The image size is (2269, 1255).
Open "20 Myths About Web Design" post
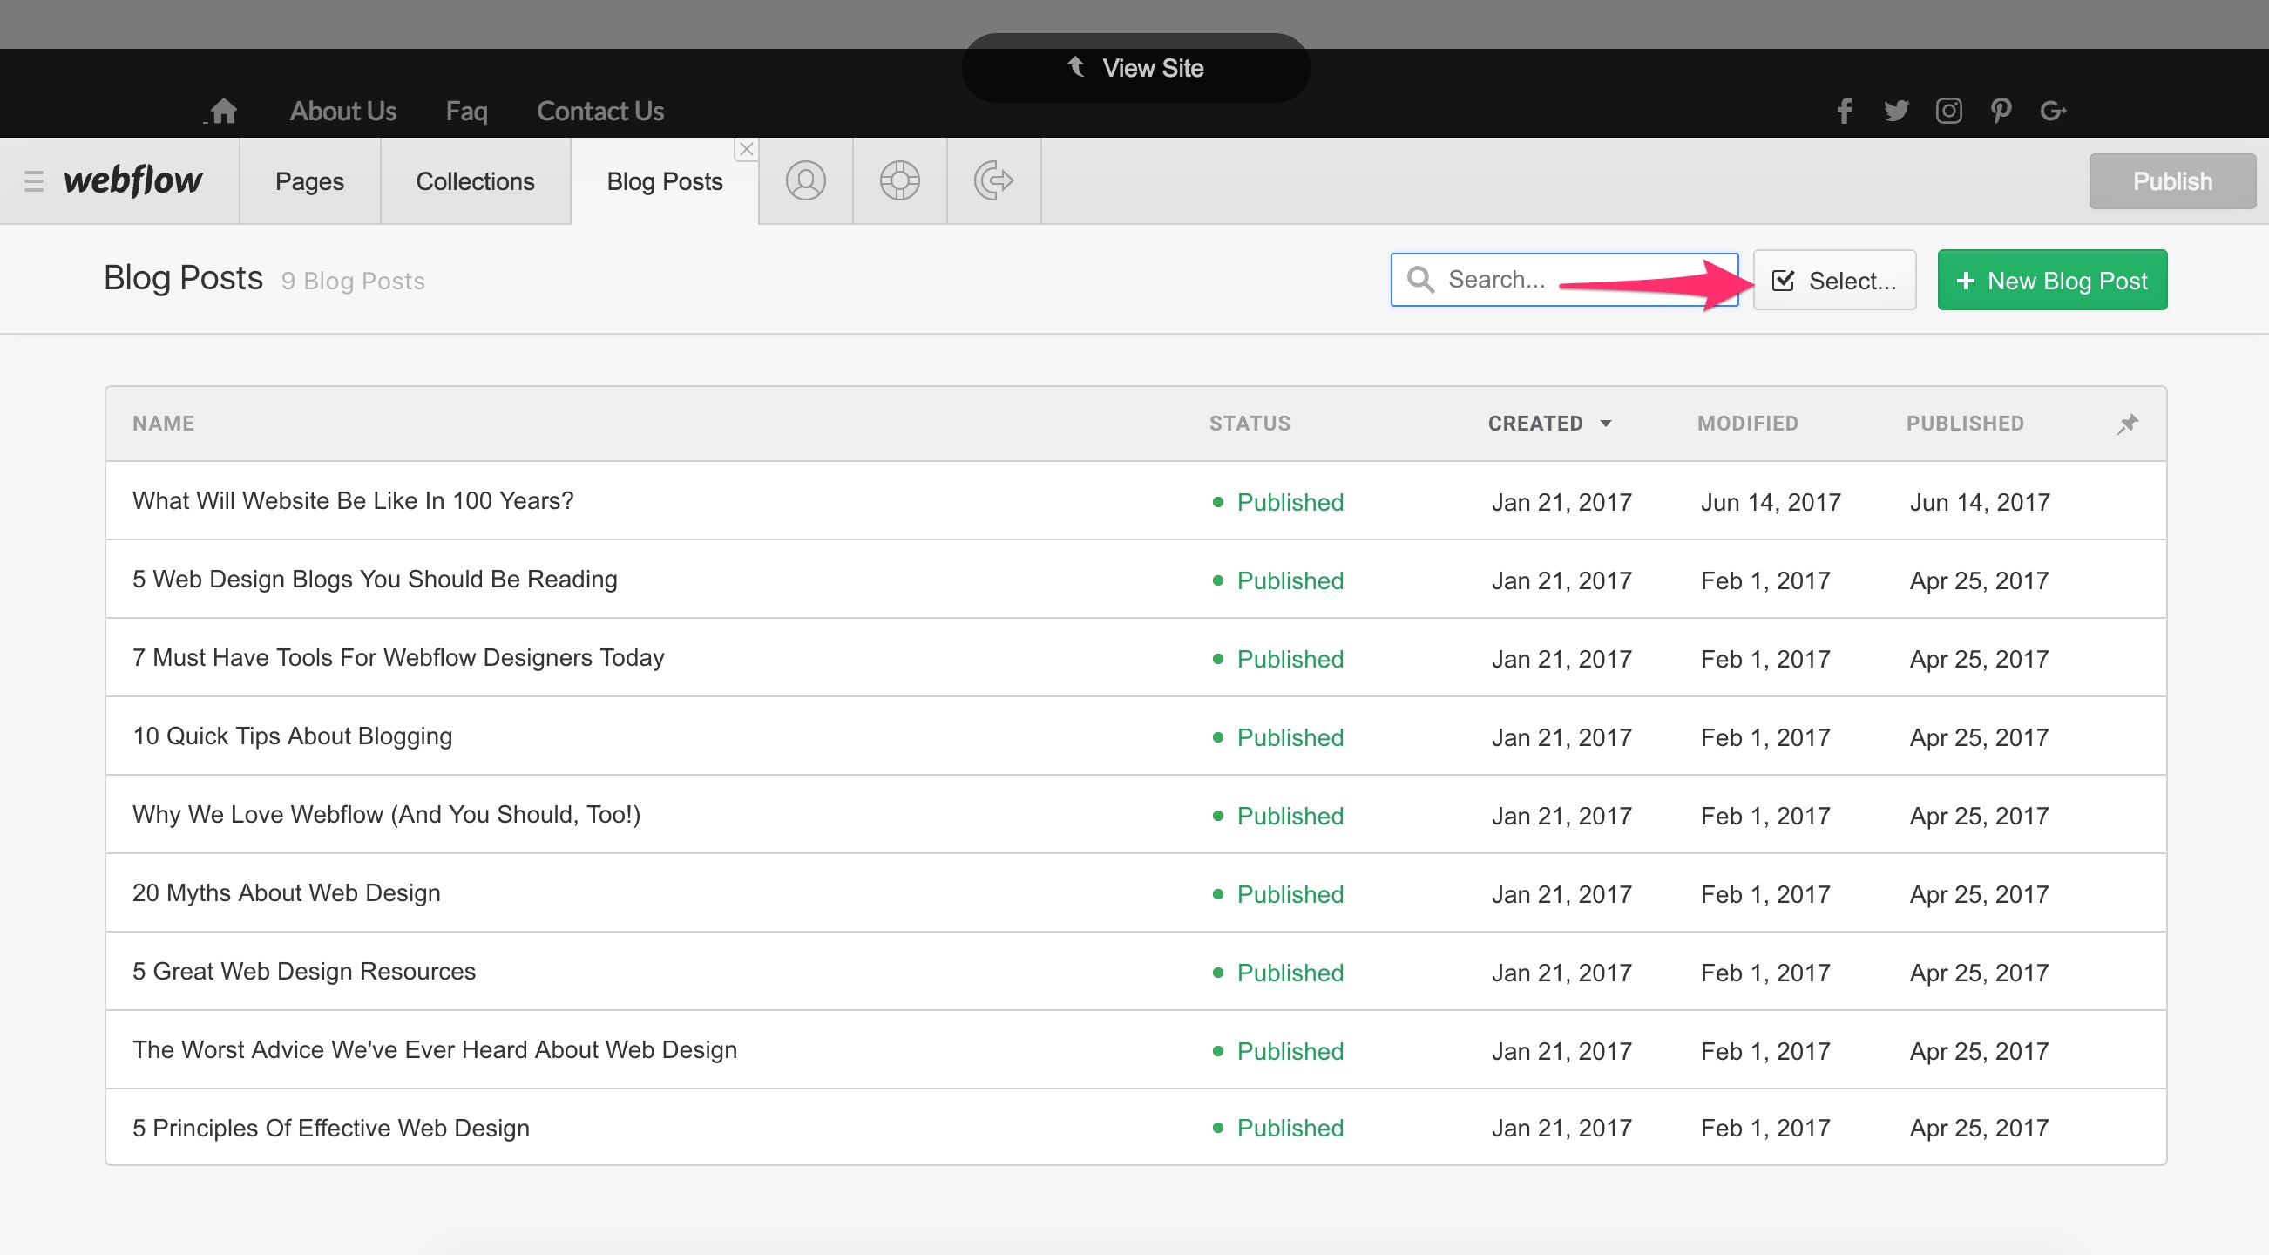[x=287, y=893]
